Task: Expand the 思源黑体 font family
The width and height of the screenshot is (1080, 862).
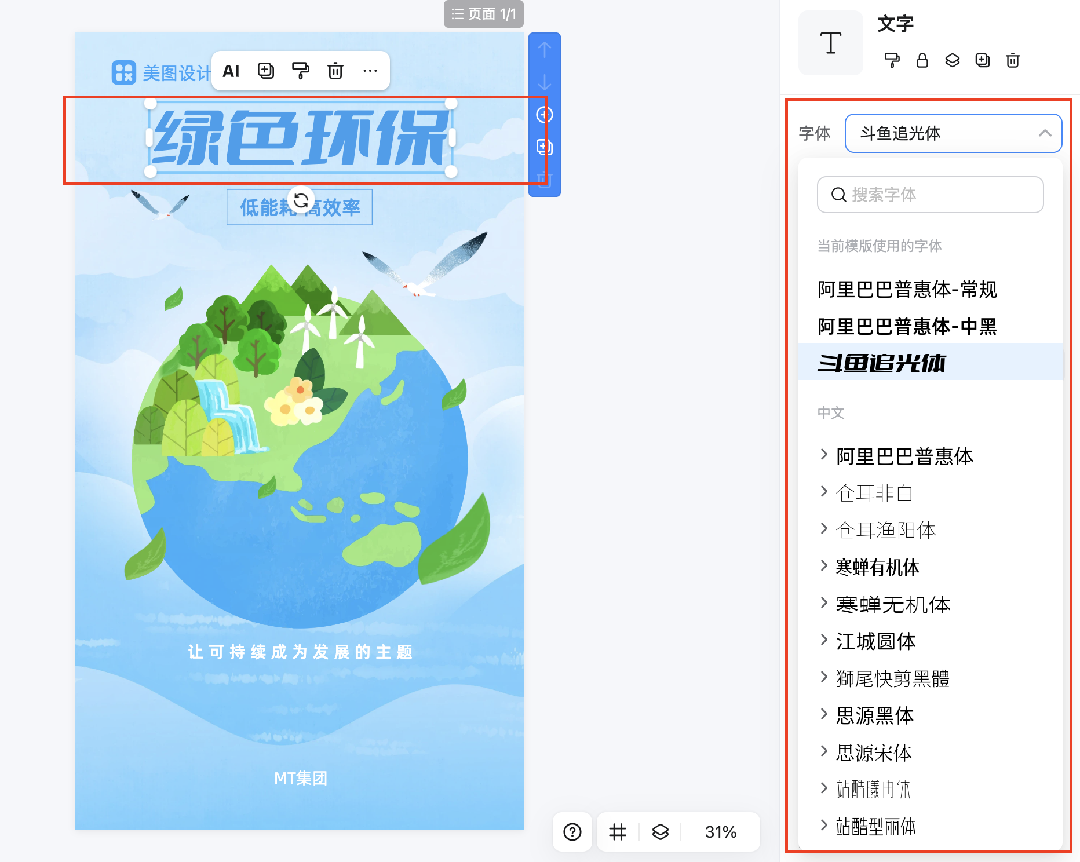Action: [x=873, y=715]
